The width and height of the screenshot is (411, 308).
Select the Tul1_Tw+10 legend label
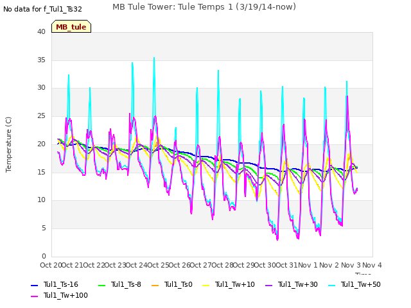(x=235, y=284)
